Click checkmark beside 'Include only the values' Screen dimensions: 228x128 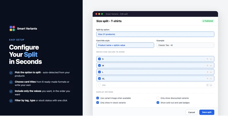click(x=11, y=91)
